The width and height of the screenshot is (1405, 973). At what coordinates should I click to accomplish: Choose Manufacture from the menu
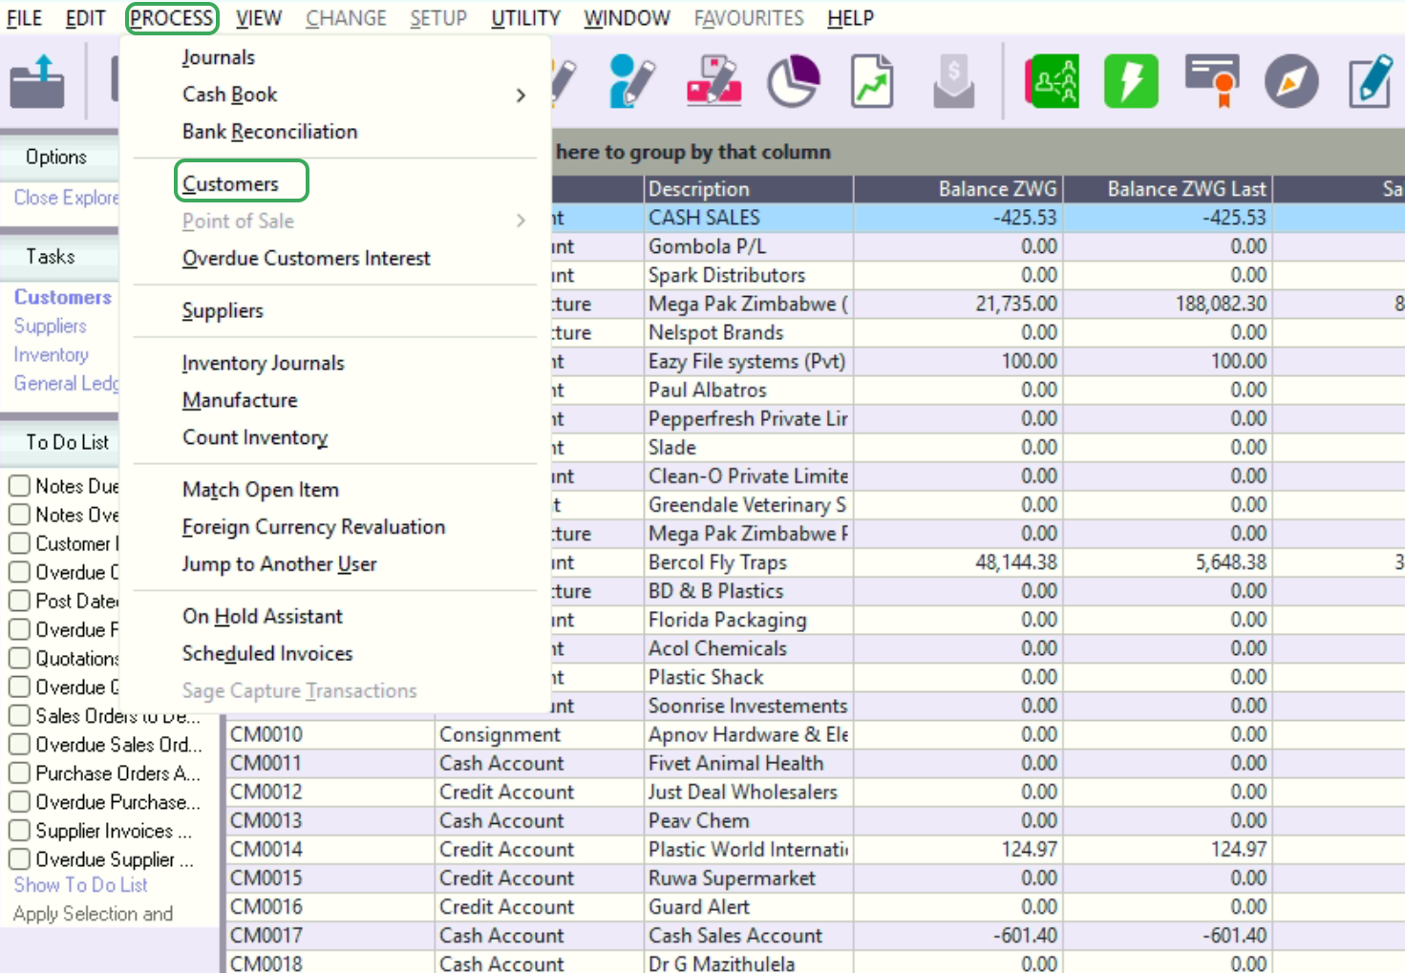pyautogui.click(x=240, y=400)
